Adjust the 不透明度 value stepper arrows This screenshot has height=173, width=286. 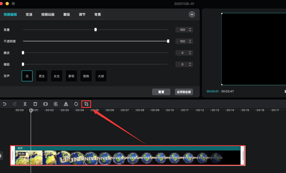[190, 41]
